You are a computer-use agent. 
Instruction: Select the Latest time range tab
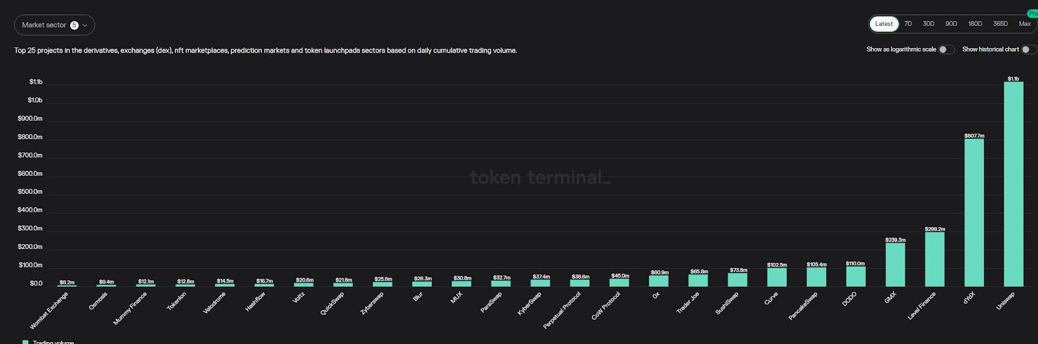pos(884,24)
